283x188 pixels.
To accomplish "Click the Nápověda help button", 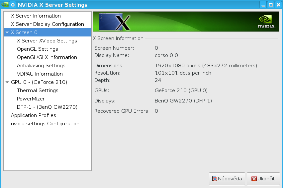I will [x=227, y=179].
